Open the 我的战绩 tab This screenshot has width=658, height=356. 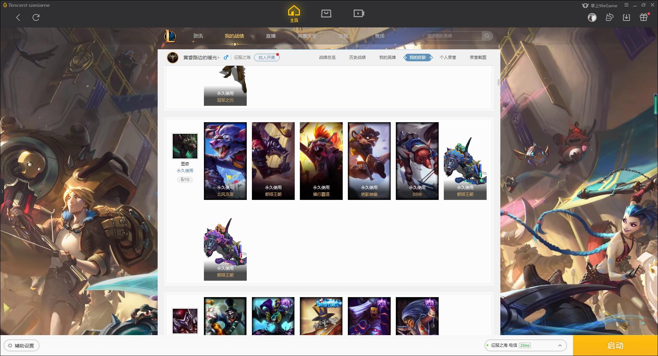pyautogui.click(x=234, y=36)
